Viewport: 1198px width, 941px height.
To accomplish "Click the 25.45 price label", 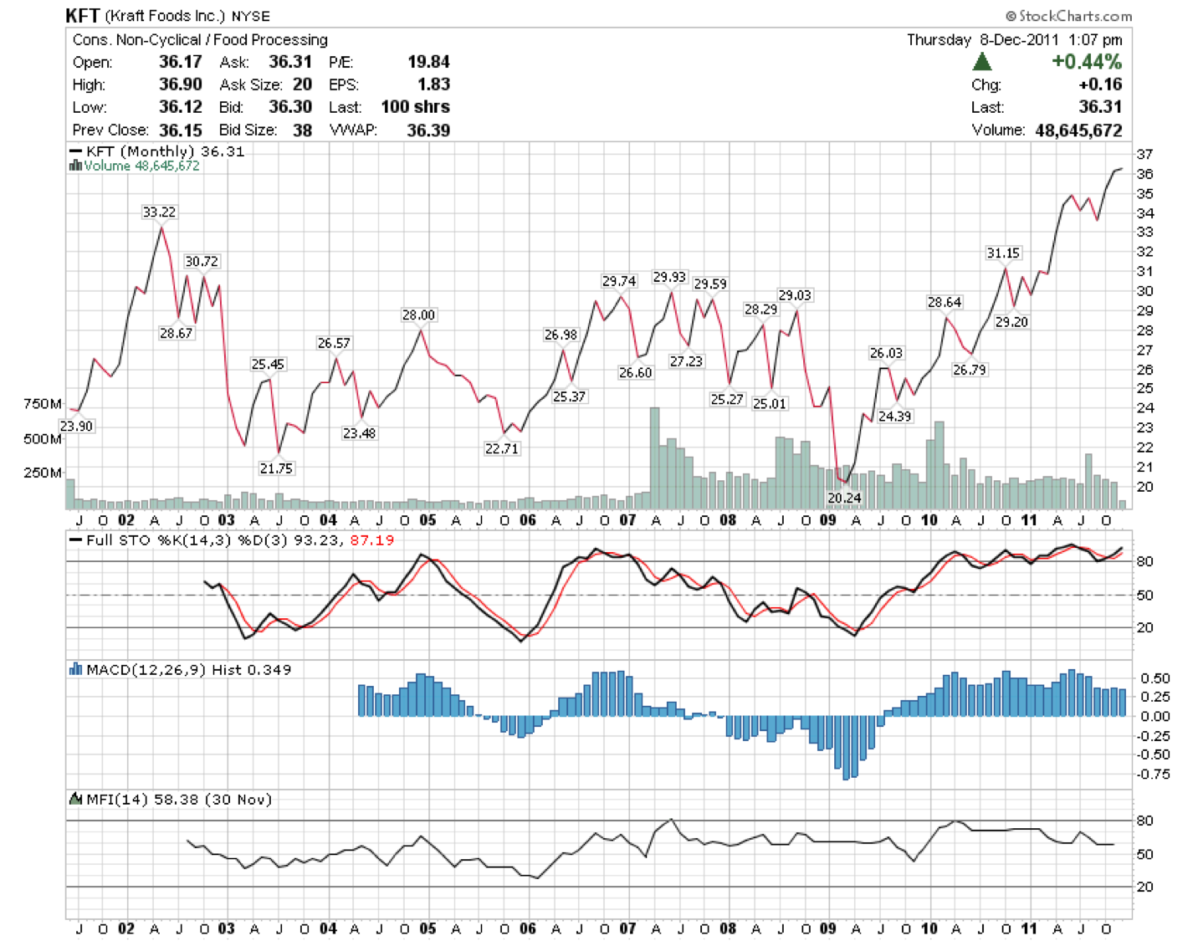I will [x=268, y=364].
